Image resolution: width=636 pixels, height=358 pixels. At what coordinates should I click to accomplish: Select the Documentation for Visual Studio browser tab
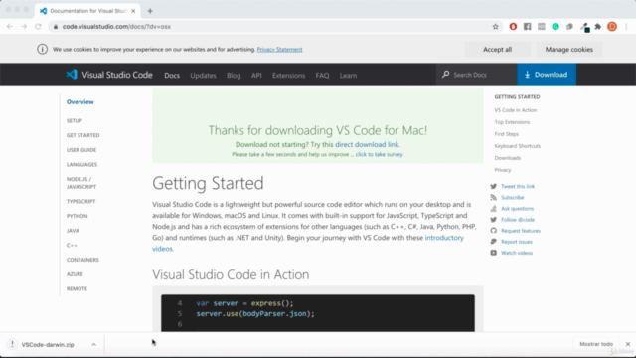coord(87,11)
